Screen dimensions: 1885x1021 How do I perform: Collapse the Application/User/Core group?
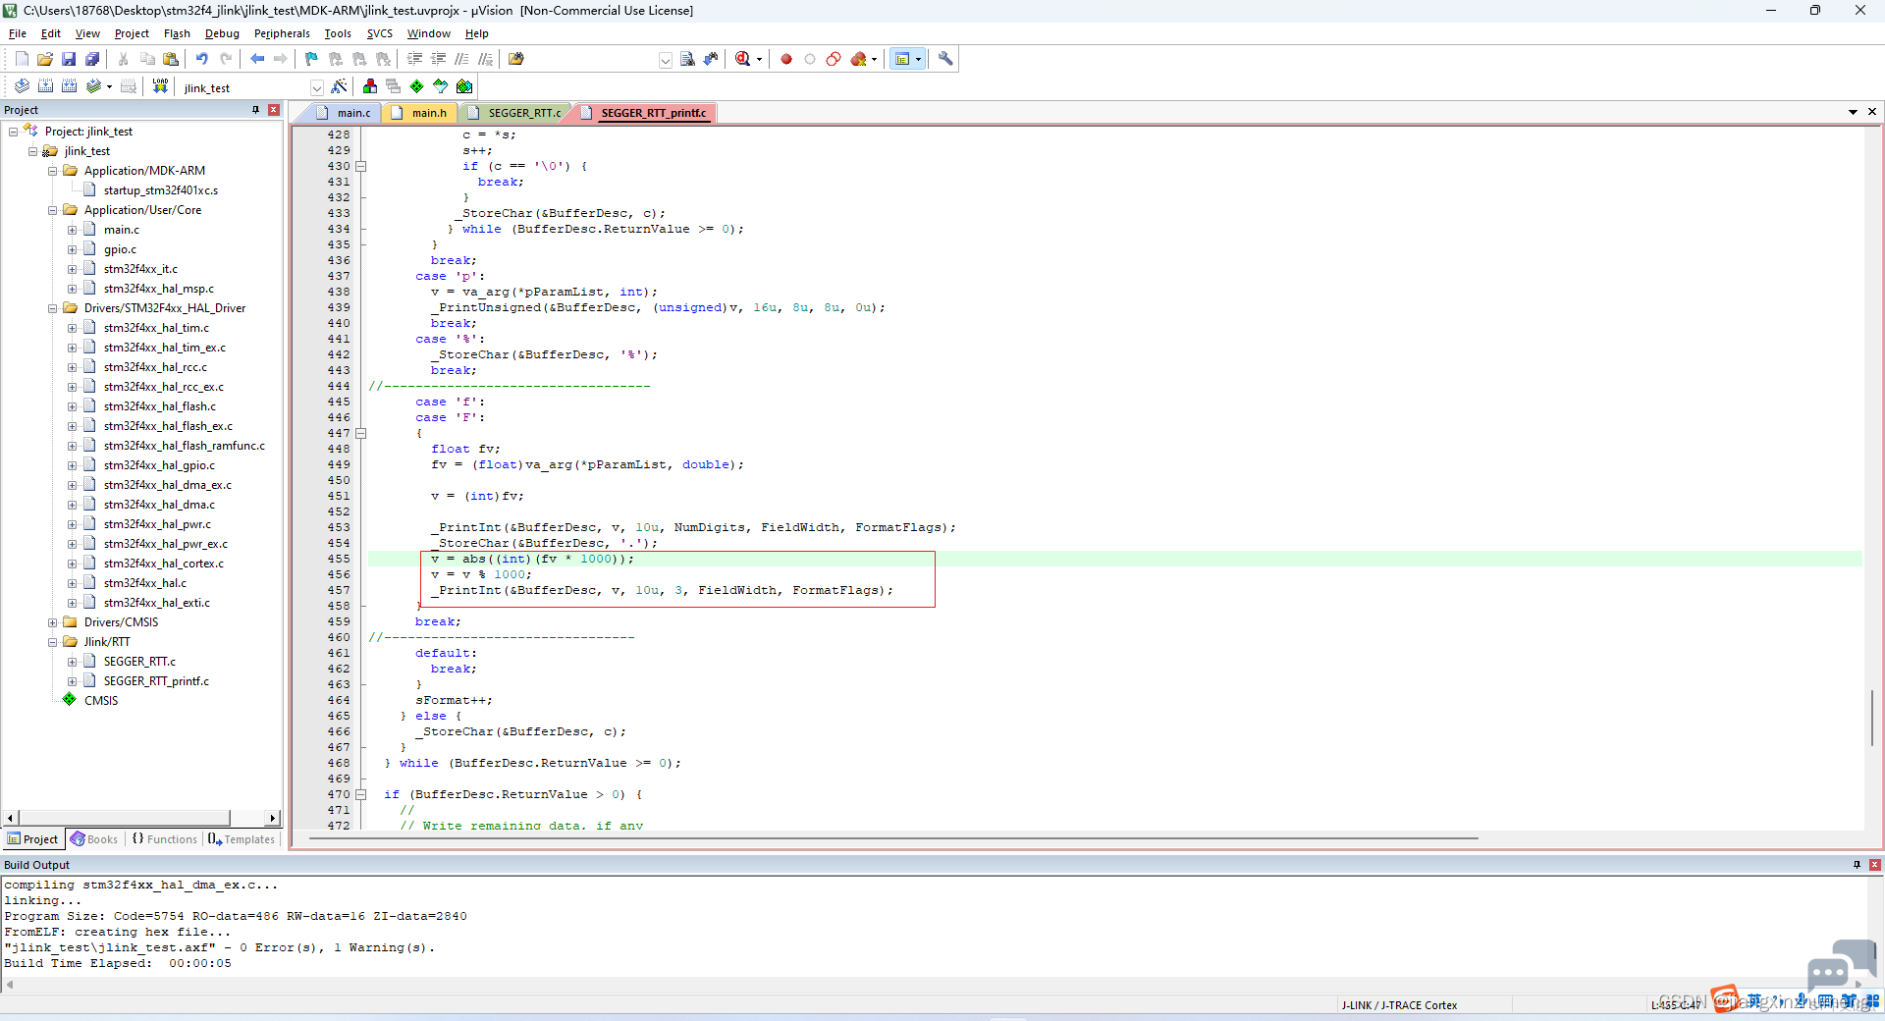(52, 210)
